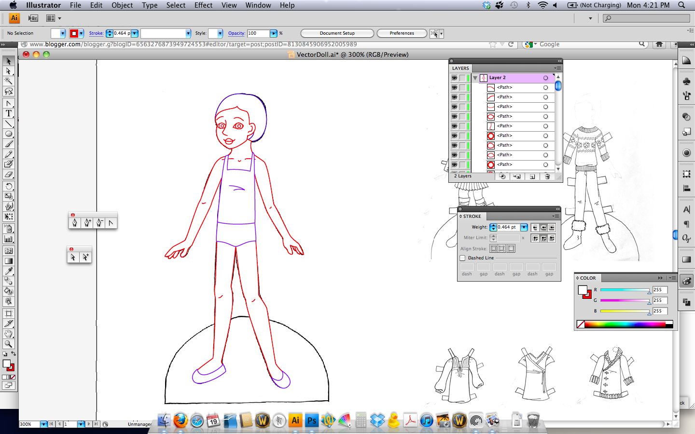Collapse the Layer 2 disclosure triangle

pos(475,77)
